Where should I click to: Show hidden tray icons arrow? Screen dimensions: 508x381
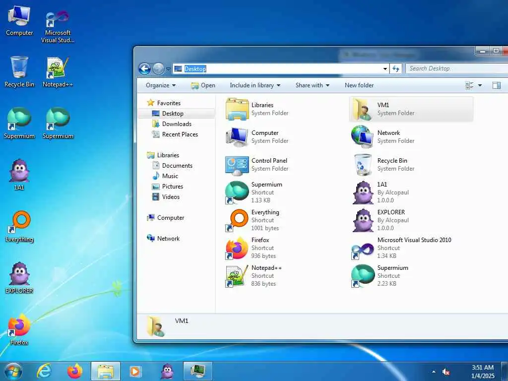click(434, 372)
